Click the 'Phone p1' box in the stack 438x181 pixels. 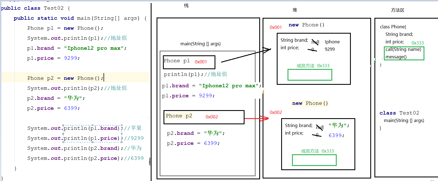[x=189, y=62]
